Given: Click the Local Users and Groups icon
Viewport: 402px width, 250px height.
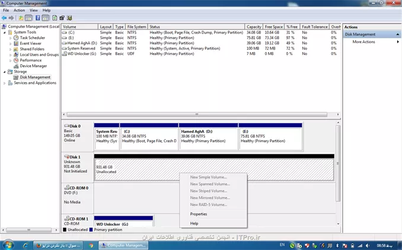Looking at the screenshot, I should 16,55.
